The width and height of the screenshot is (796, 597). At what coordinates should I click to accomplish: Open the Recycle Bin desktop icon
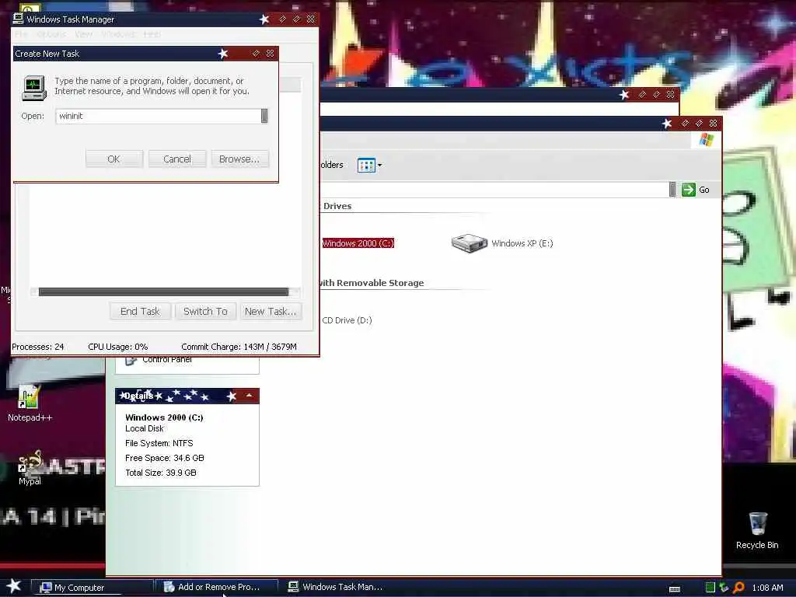(757, 524)
